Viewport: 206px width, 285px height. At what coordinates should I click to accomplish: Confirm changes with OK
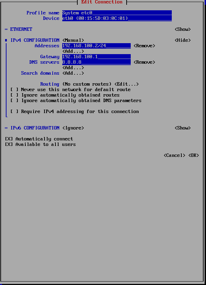click(193, 156)
